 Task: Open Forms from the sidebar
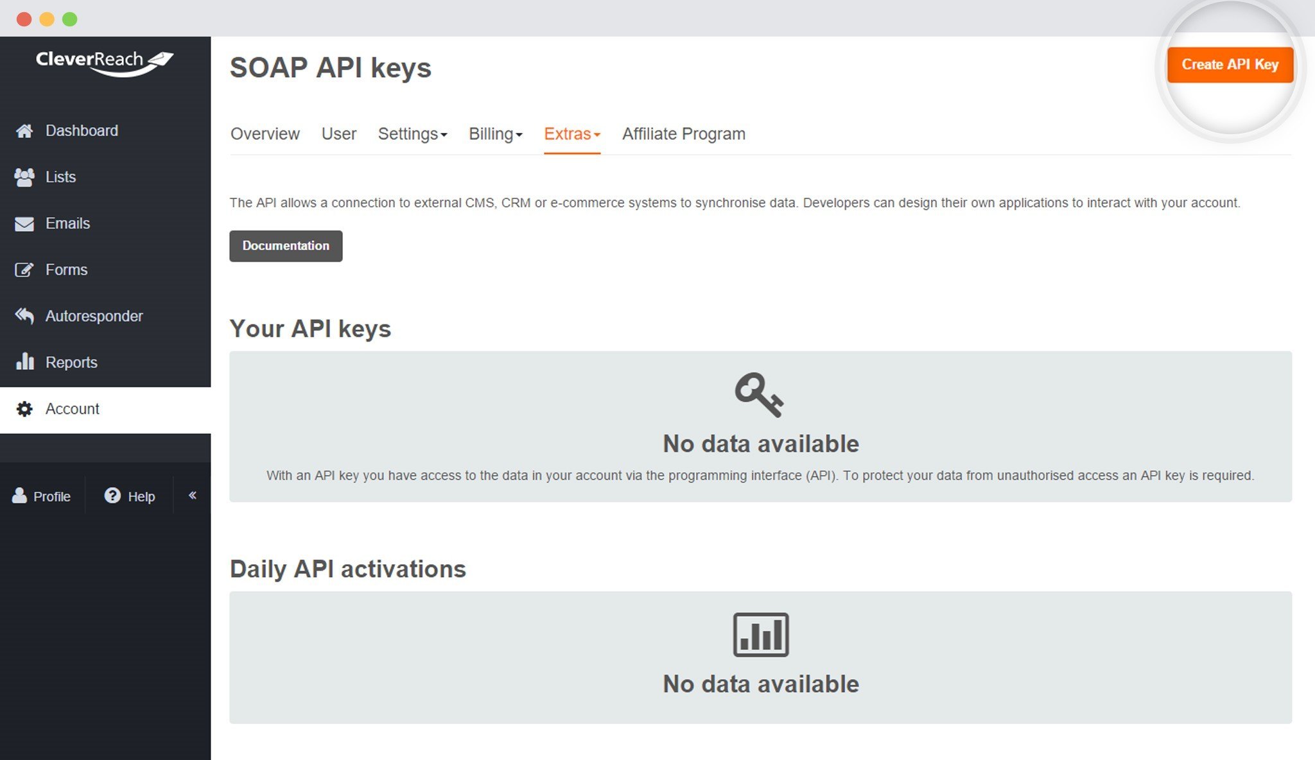pyautogui.click(x=105, y=270)
